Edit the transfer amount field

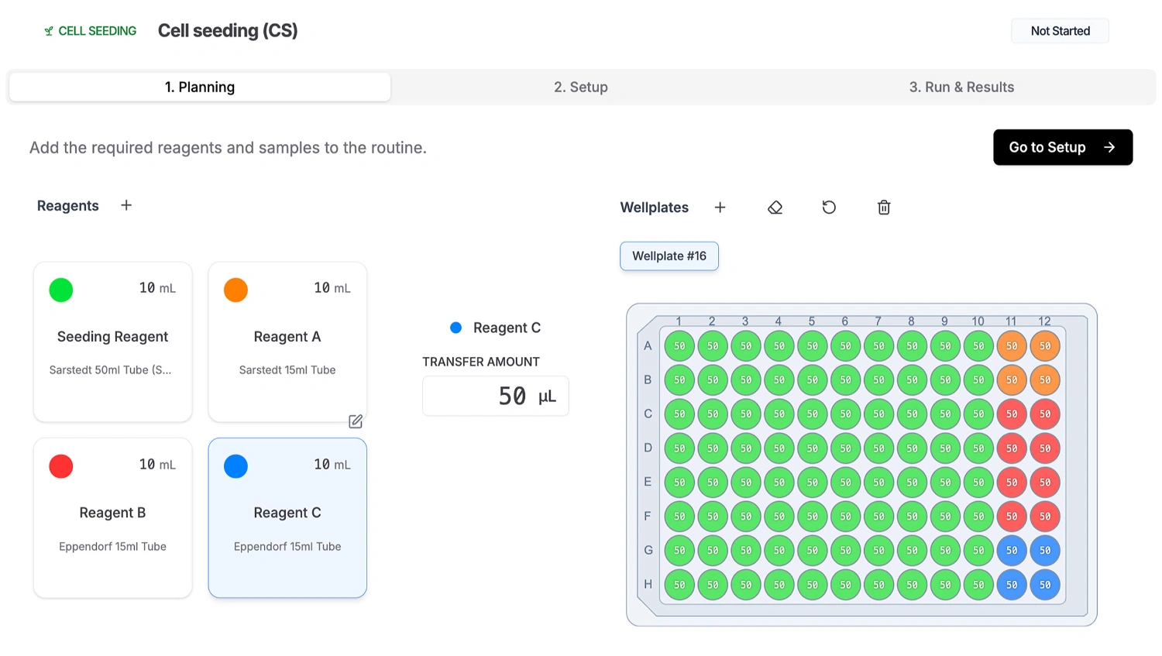[496, 396]
